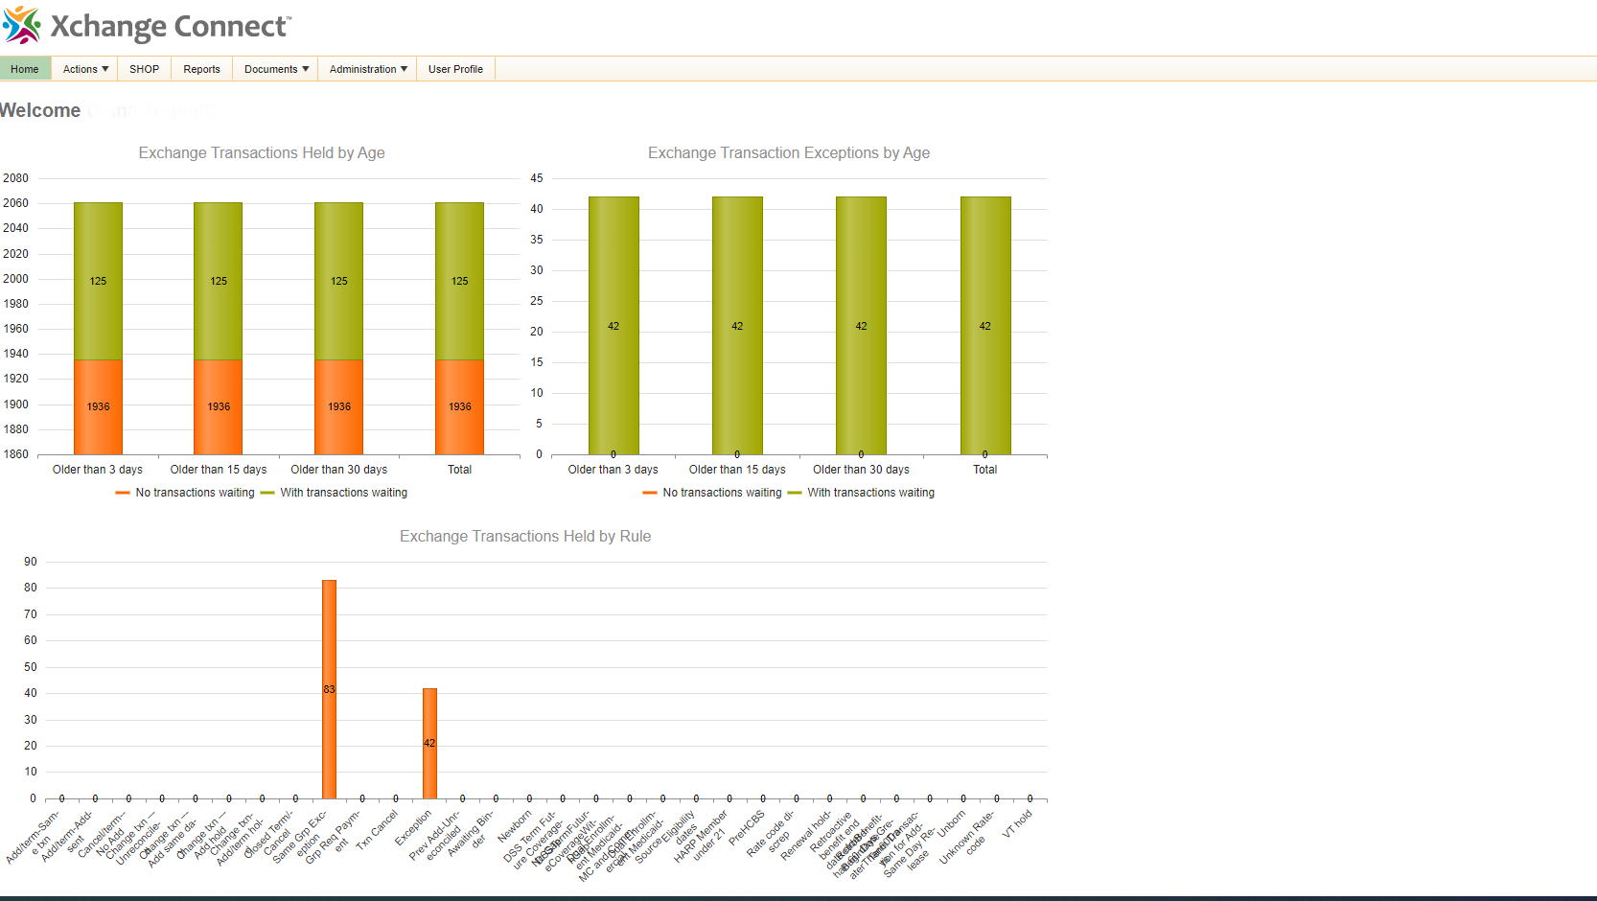Image resolution: width=1597 pixels, height=901 pixels.
Task: Click orange legend marker under Exceptions by Age chart
Action: point(650,493)
